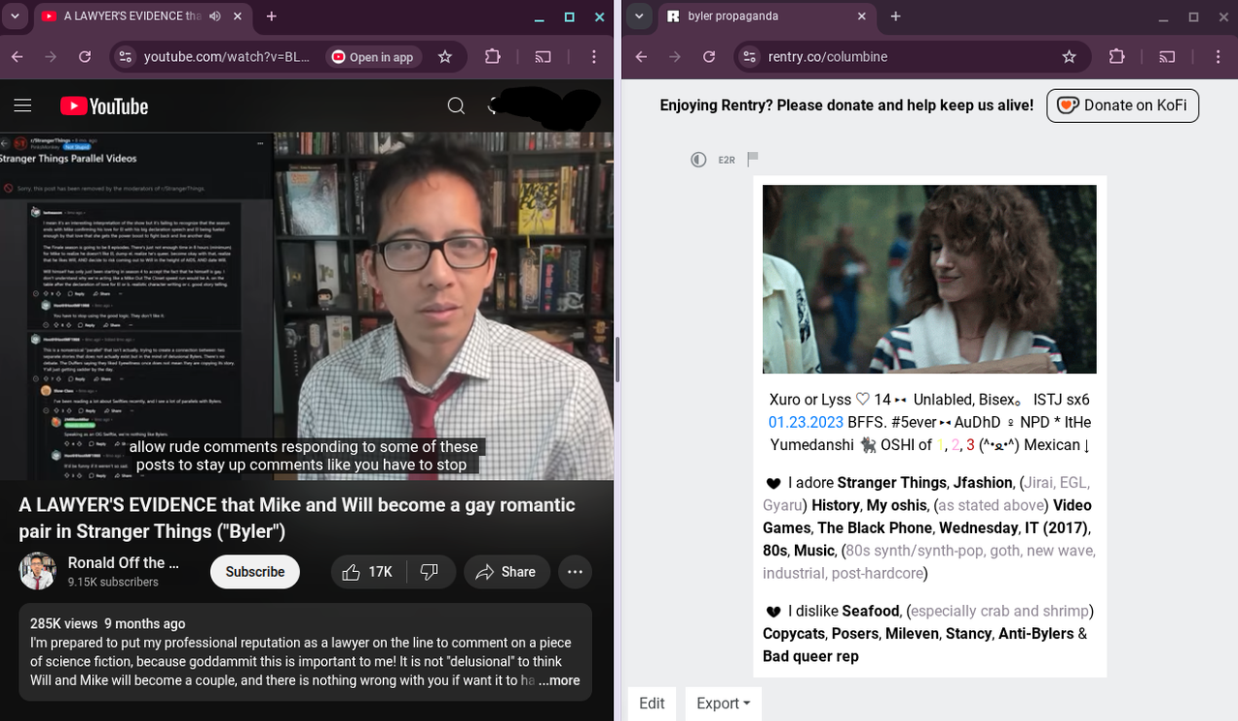Select A LAWYER'S EVIDENCE tab
This screenshot has height=721, width=1238.
point(133,16)
